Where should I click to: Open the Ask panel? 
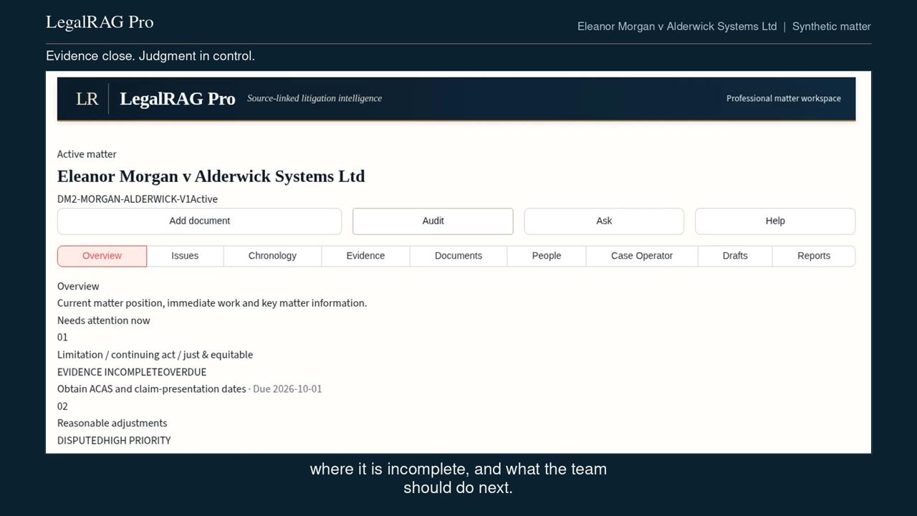[x=604, y=221]
